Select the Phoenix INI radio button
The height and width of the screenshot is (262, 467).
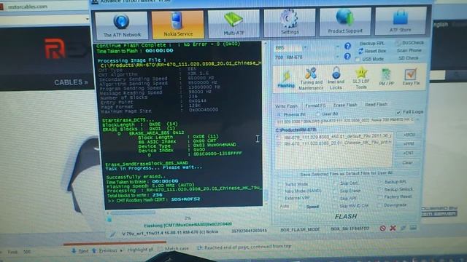click(279, 115)
